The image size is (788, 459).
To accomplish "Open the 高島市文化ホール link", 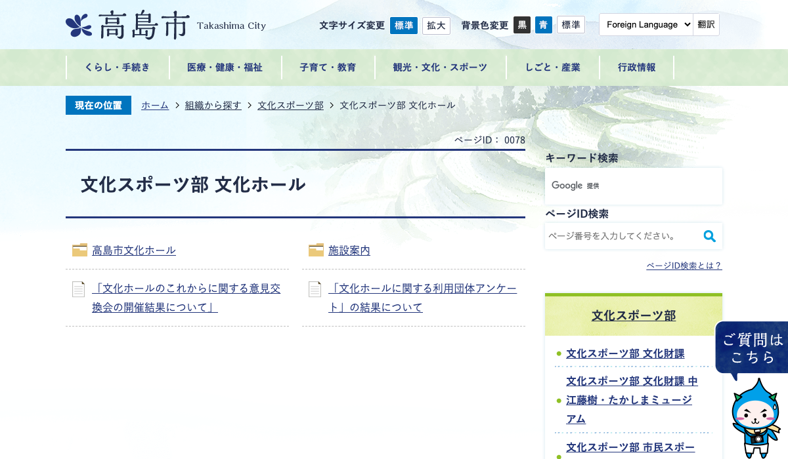I will (134, 250).
